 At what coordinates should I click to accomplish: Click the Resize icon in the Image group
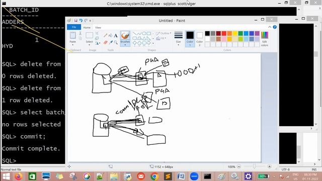click(x=97, y=38)
